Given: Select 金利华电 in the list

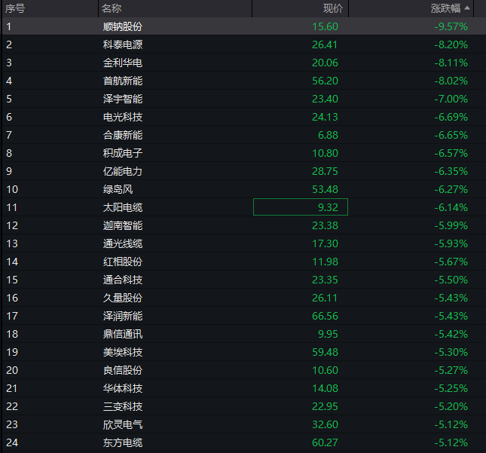Looking at the screenshot, I should [x=122, y=63].
